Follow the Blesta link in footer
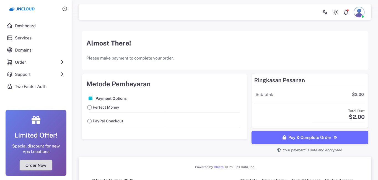The image size is (378, 180). click(x=219, y=167)
